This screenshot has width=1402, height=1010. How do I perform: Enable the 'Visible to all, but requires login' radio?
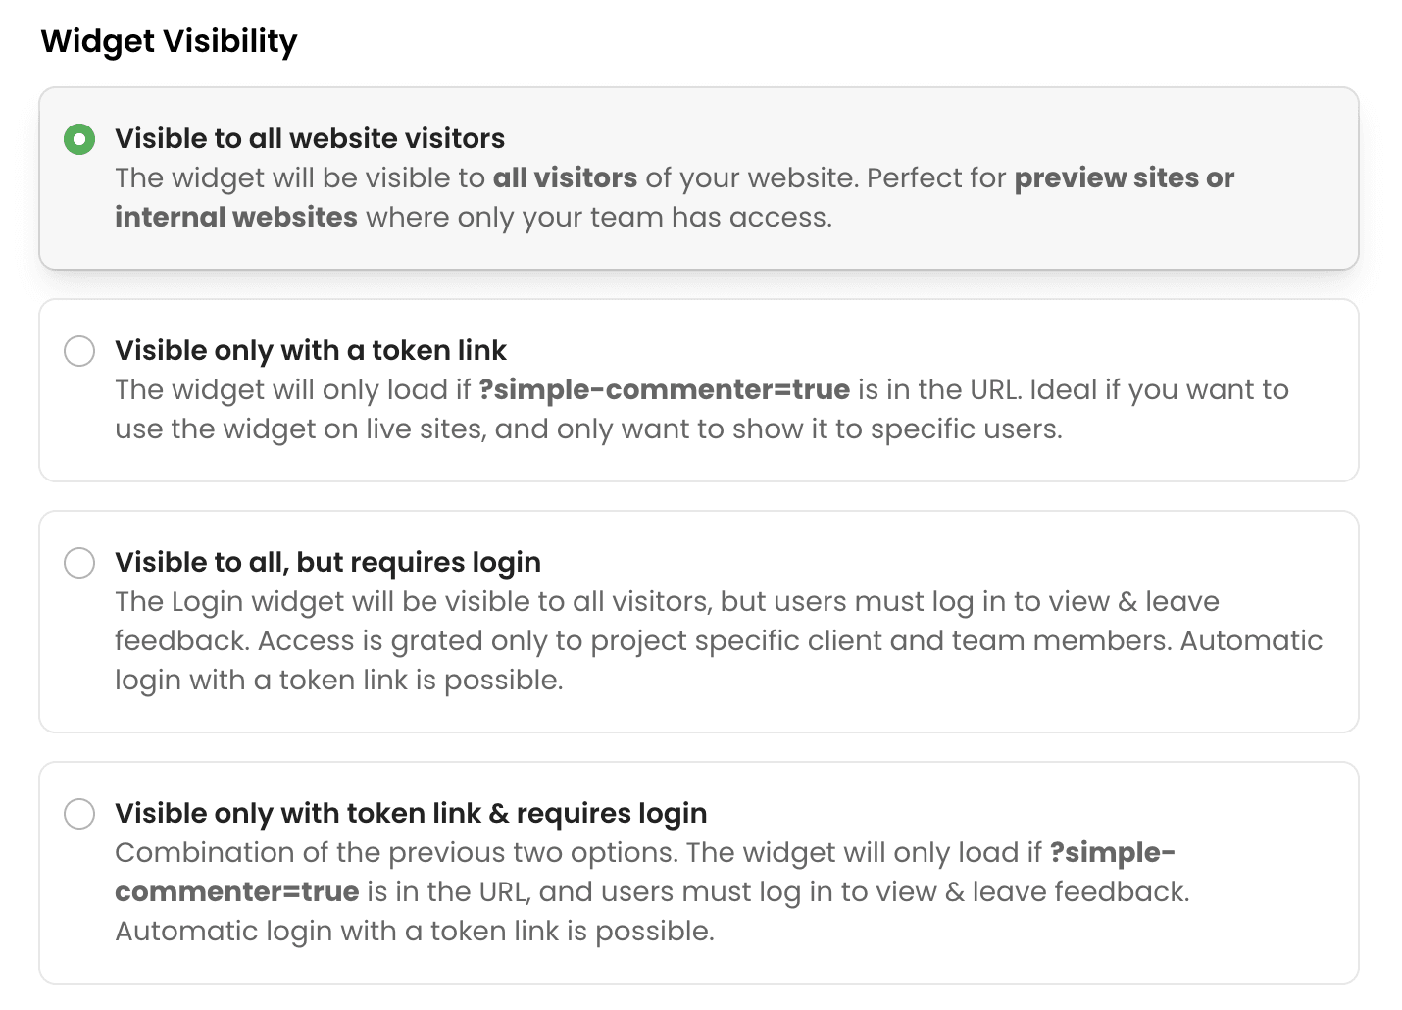79,563
